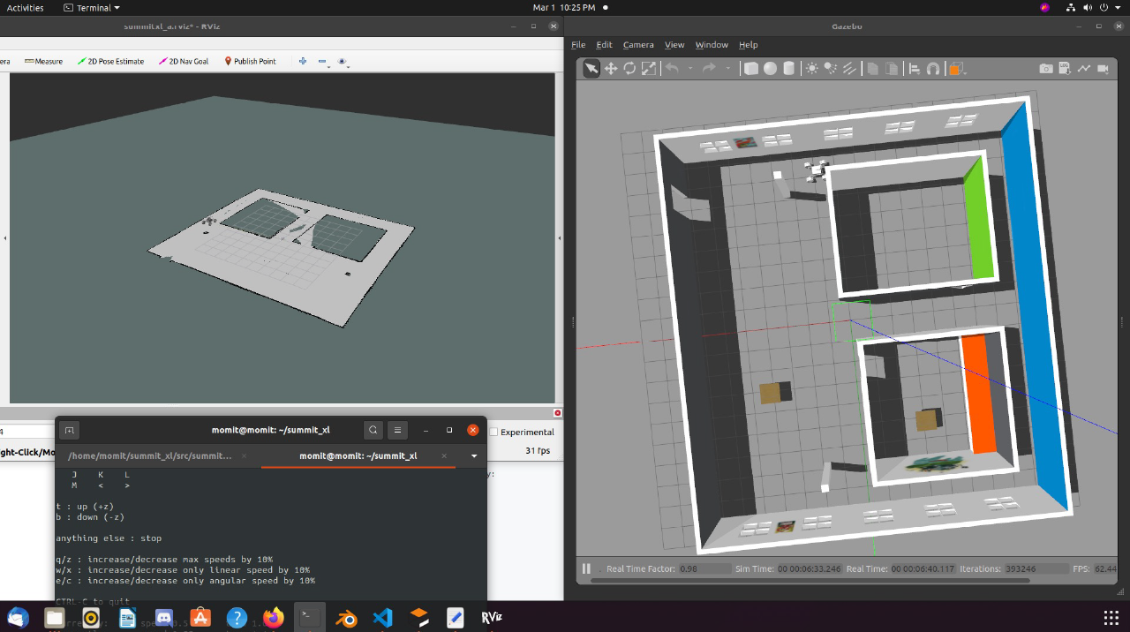Add a point light in Gazebo
The height and width of the screenshot is (632, 1130).
(x=812, y=69)
